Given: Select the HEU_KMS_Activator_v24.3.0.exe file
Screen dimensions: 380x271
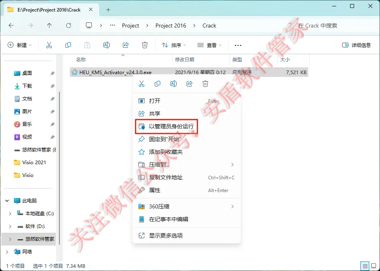Looking at the screenshot, I should pos(189,72).
